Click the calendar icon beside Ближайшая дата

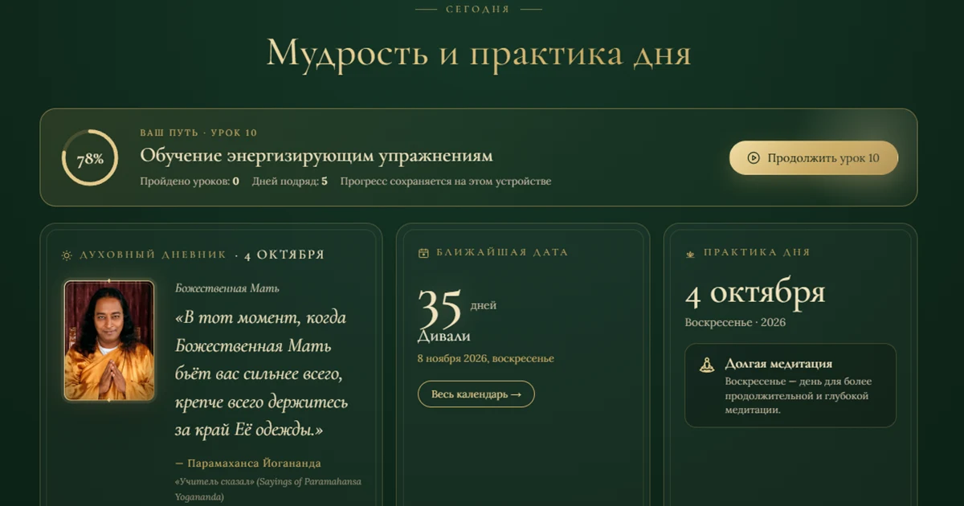(x=423, y=253)
